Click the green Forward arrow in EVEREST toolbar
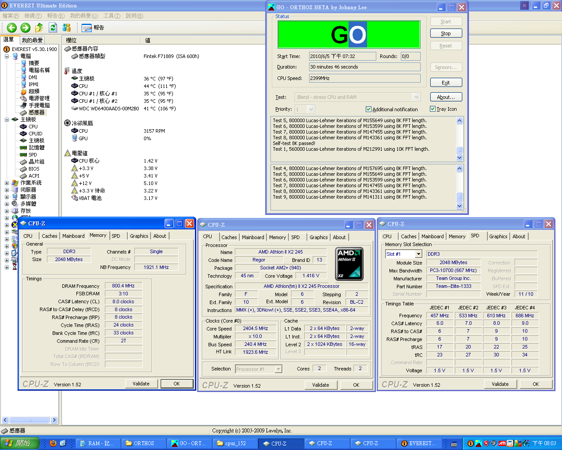 (25, 28)
